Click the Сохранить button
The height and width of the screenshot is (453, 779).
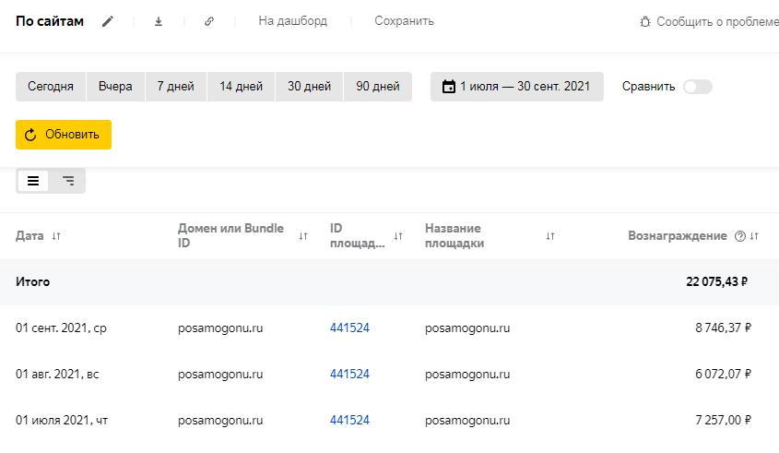pyautogui.click(x=404, y=21)
